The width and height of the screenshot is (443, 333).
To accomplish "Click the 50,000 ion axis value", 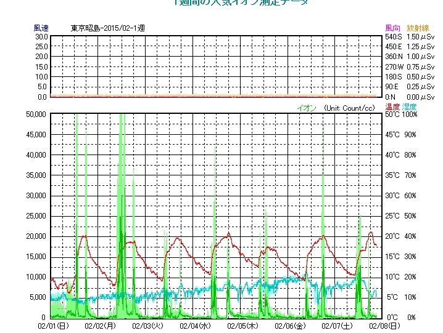I will tap(36, 114).
